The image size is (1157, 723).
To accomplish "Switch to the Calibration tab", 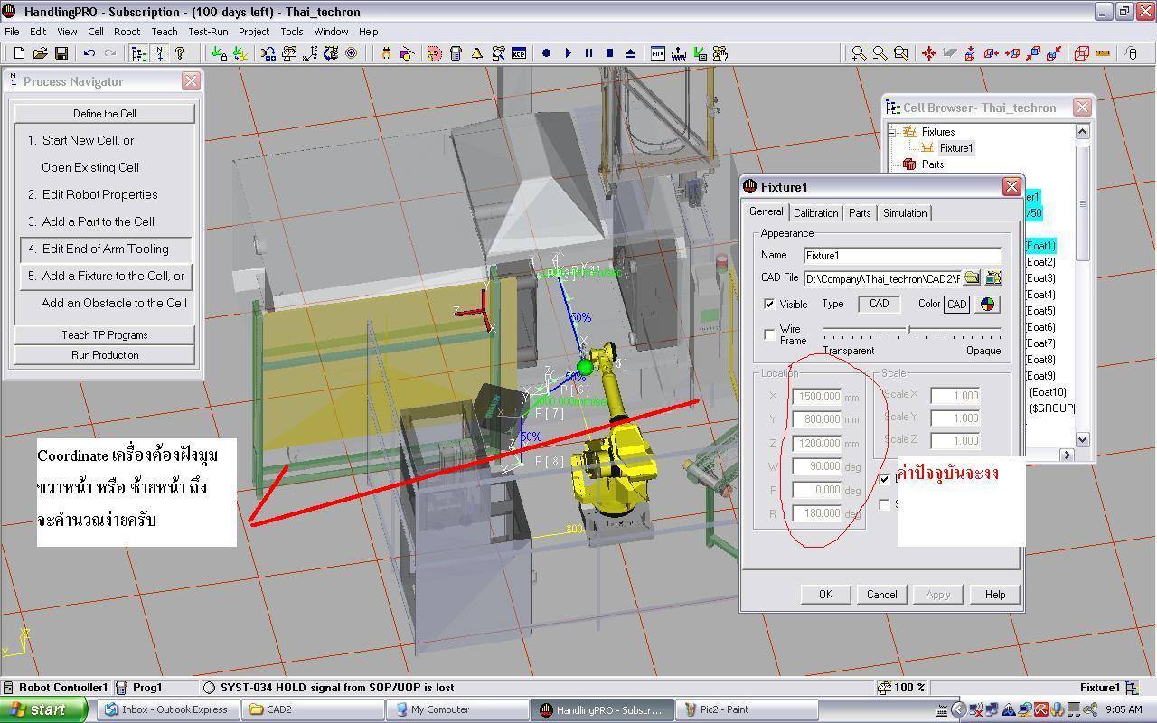I will (815, 213).
